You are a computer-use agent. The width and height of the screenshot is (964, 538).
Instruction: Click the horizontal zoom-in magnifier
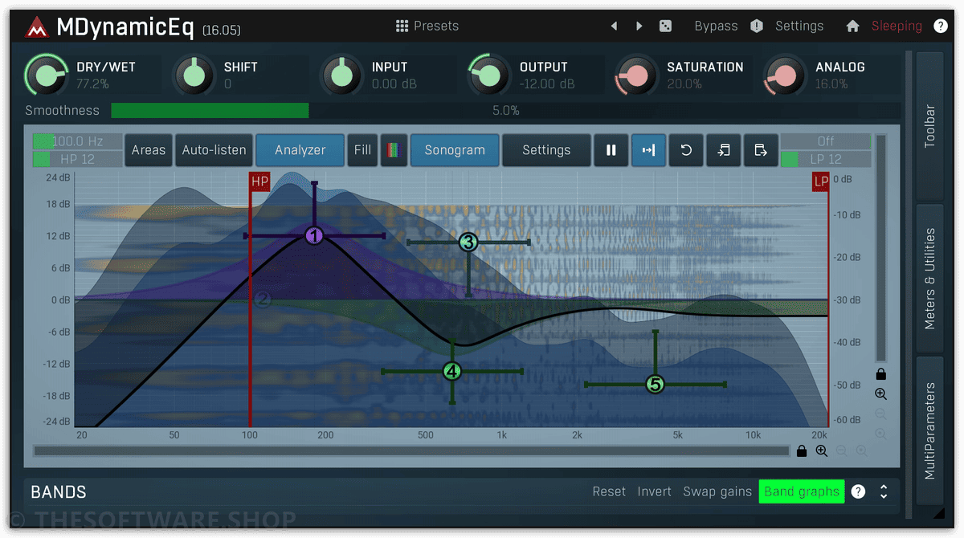click(x=821, y=451)
